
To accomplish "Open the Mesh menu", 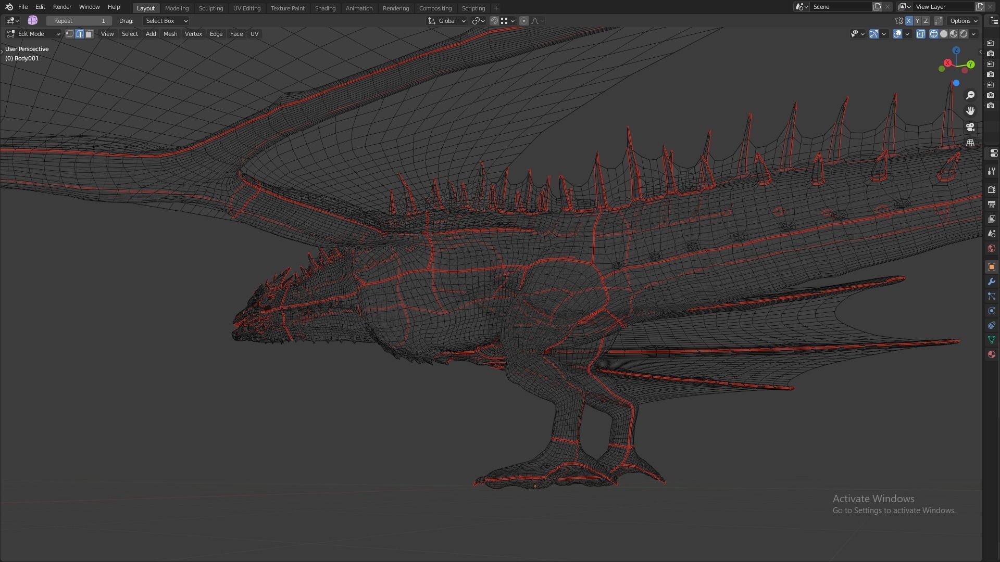I will pos(170,34).
